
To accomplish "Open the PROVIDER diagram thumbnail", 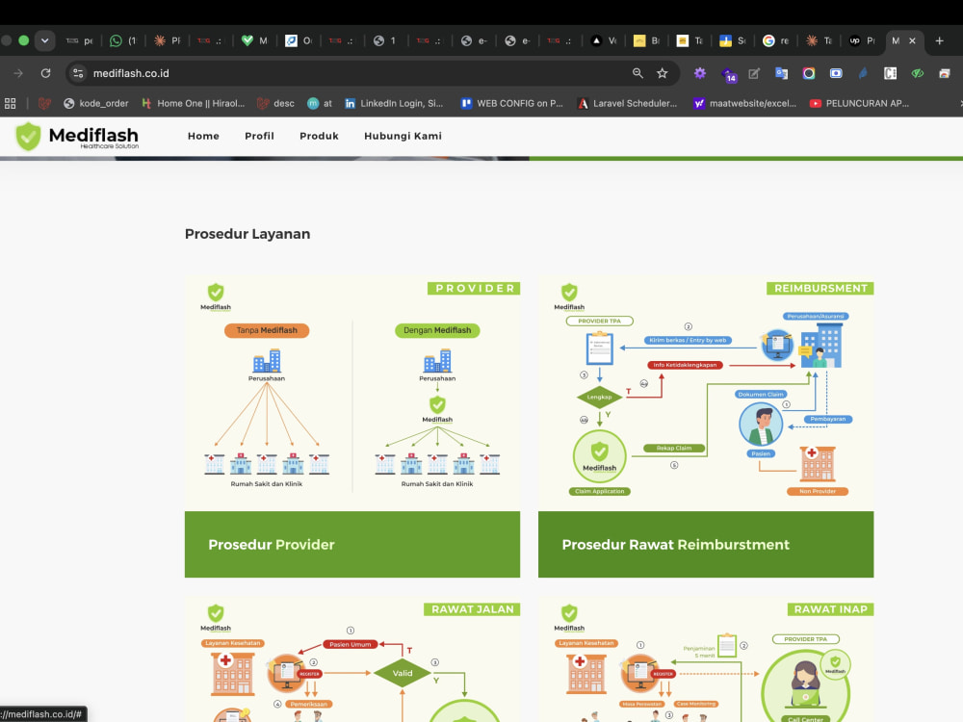I will click(352, 394).
